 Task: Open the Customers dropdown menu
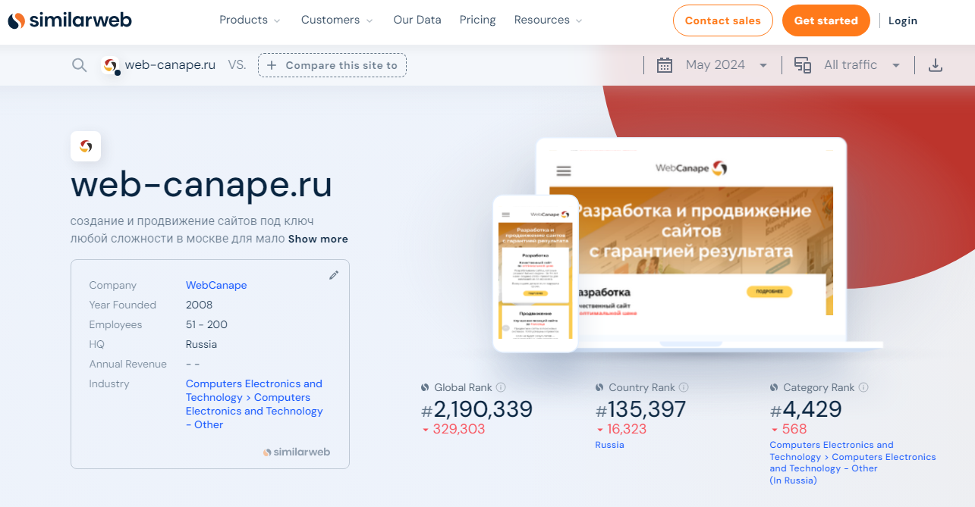point(337,20)
